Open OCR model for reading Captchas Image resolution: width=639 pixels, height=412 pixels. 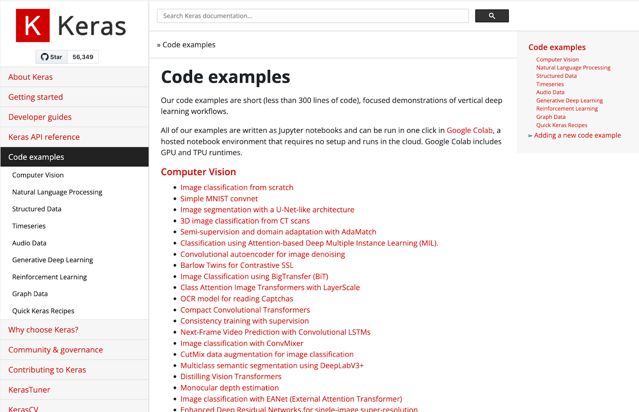click(x=237, y=299)
